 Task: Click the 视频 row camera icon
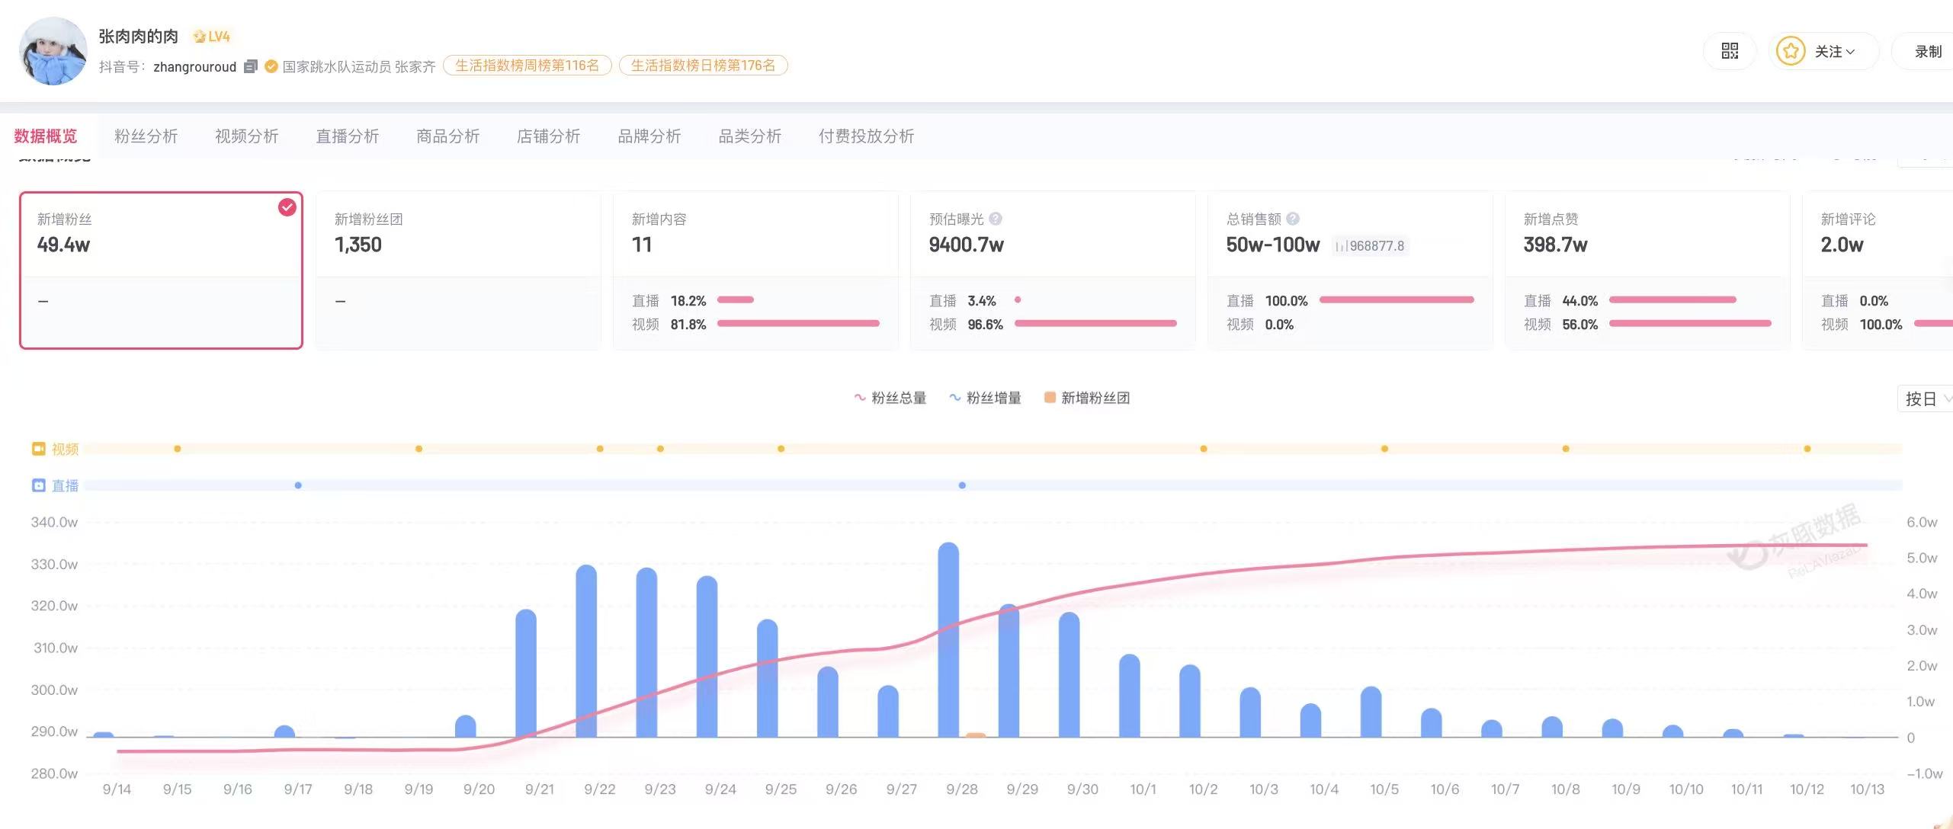point(39,449)
